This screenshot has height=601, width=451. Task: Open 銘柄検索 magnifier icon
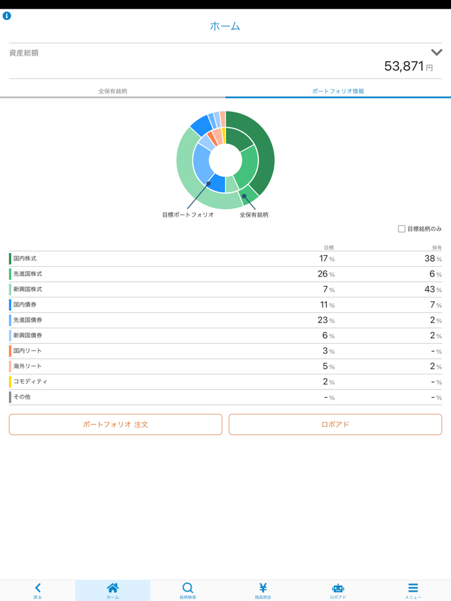point(188,588)
